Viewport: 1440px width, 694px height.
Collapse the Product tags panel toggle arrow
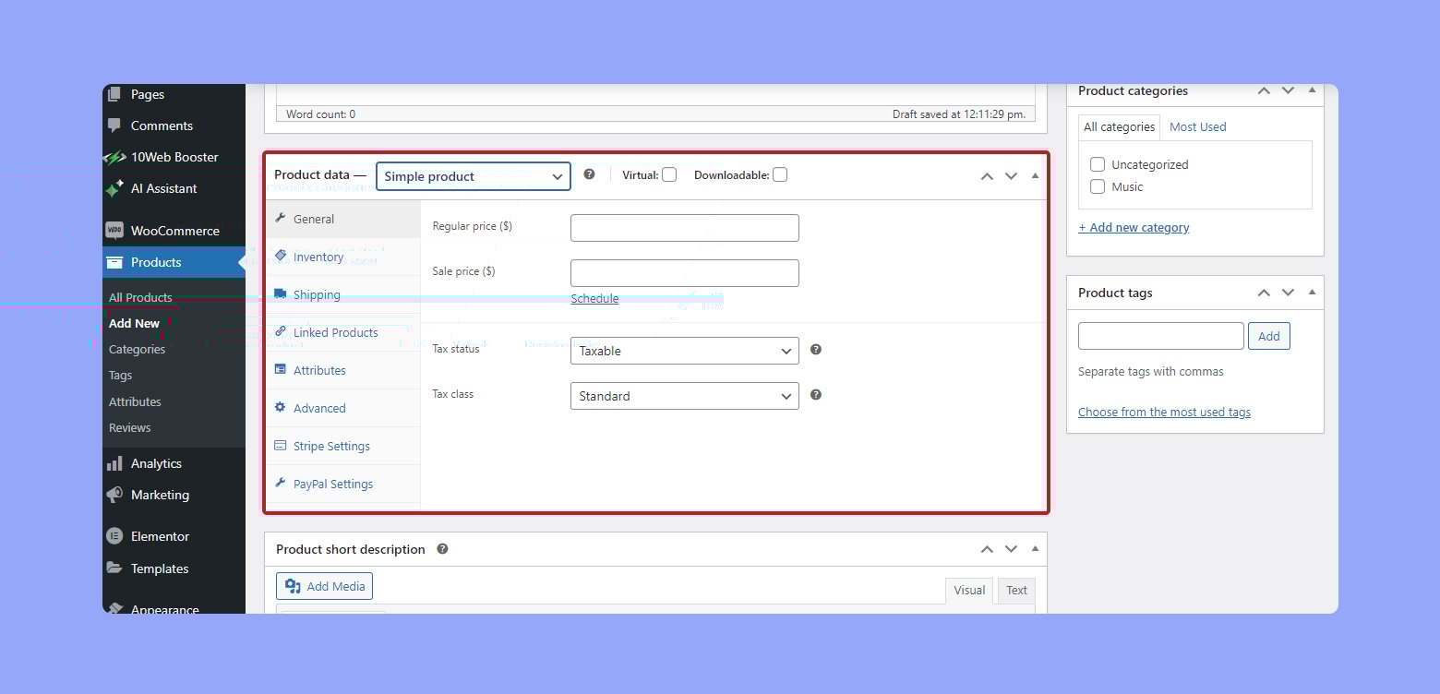coord(1312,293)
